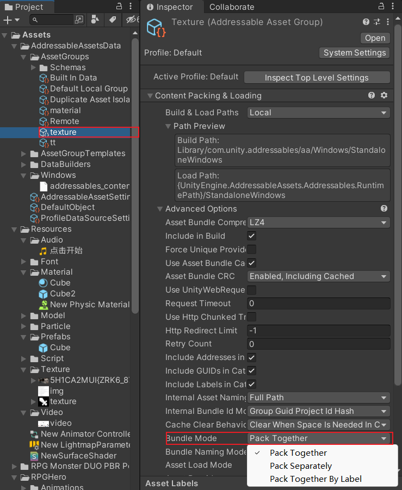
Task: Click the System Settings button
Action: 354,53
